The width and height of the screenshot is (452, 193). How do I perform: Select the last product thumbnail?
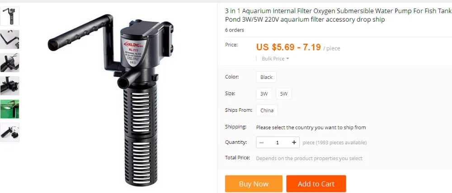point(9,132)
